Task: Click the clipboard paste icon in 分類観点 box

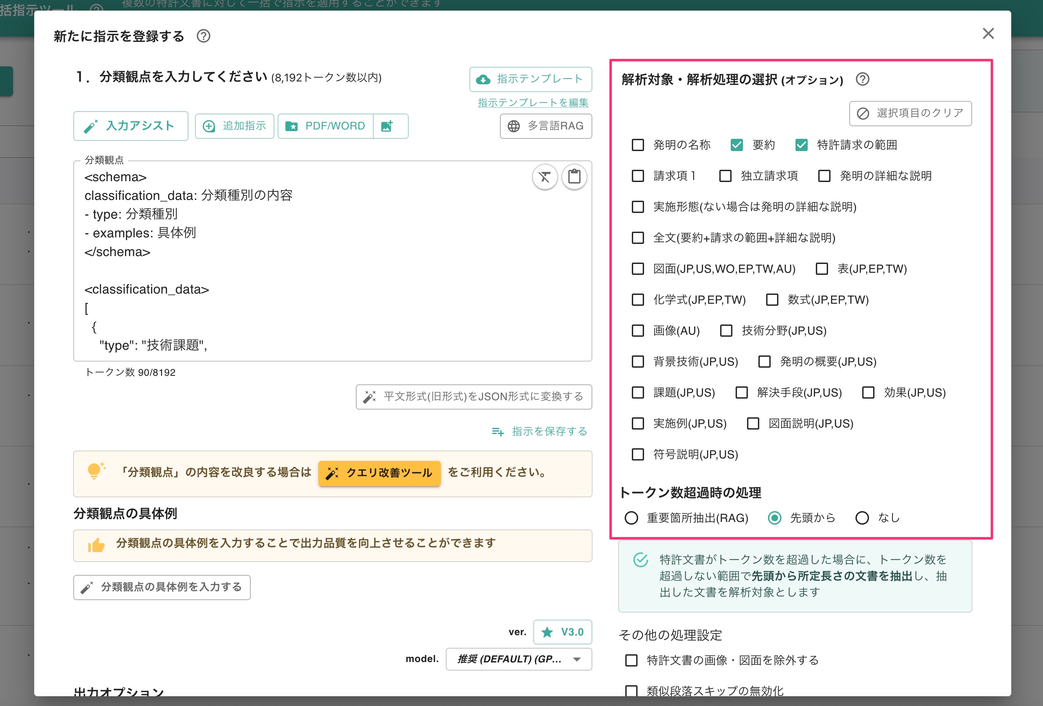Action: click(574, 177)
